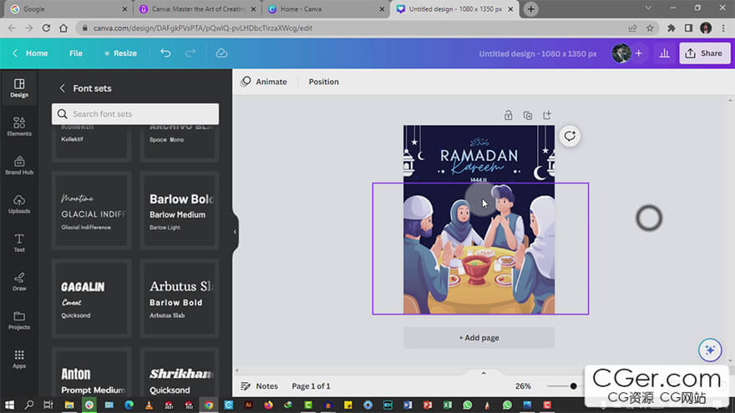735x413 pixels.
Task: Apply the Gagalin Caveat Quicksand font set
Action: pyautogui.click(x=92, y=300)
